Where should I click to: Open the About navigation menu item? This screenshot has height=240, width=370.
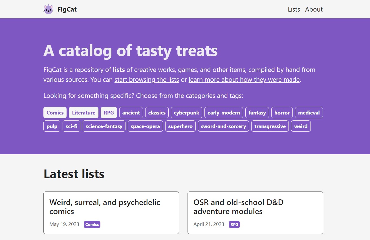[314, 9]
